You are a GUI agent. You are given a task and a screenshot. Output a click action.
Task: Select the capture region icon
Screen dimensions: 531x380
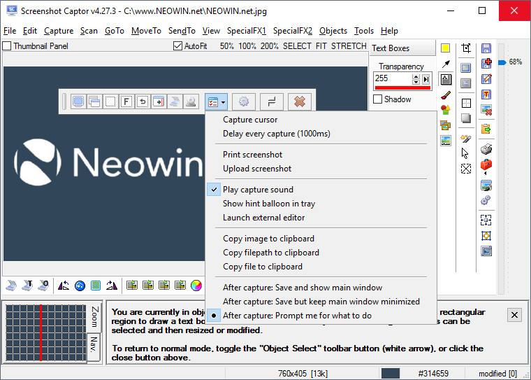pos(110,101)
